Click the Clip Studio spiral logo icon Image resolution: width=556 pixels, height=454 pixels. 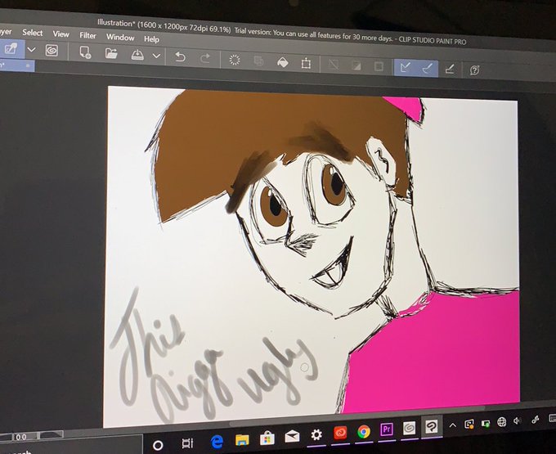coord(52,51)
